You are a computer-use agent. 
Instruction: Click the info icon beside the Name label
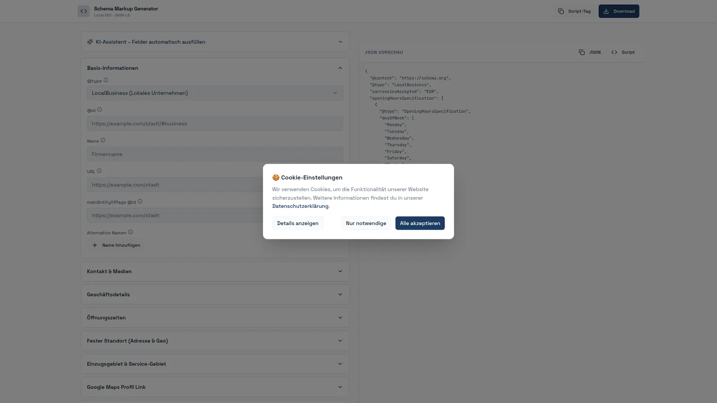coord(103,141)
